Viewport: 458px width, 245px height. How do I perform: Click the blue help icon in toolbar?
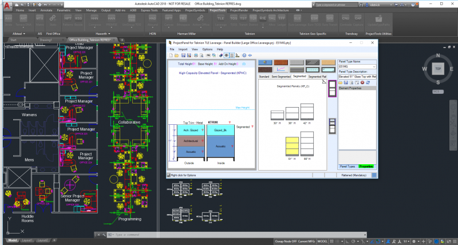tap(244, 56)
